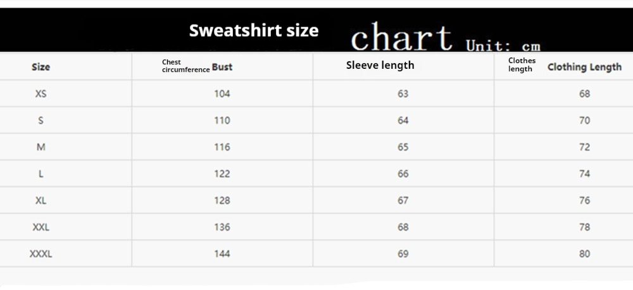
Task: Select the bust value 122 for size L
Action: [x=222, y=174]
